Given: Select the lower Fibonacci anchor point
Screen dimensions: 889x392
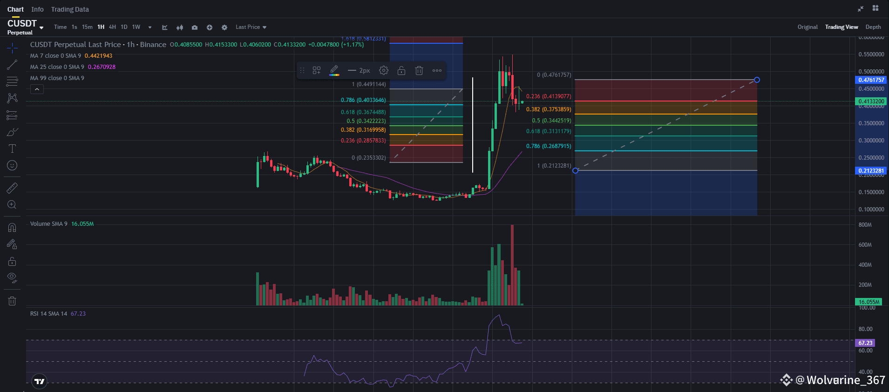Looking at the screenshot, I should click(x=576, y=171).
